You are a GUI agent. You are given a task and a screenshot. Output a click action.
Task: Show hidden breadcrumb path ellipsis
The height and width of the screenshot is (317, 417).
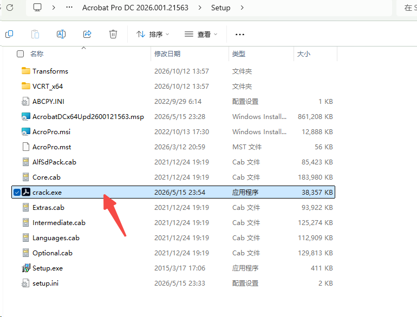[x=69, y=8]
